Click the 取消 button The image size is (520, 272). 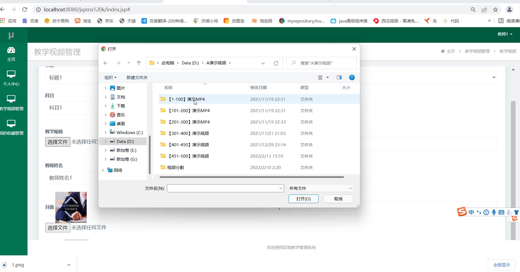[x=338, y=199]
